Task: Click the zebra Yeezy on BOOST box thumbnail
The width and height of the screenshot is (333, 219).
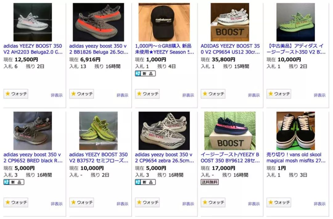Action: click(230, 22)
